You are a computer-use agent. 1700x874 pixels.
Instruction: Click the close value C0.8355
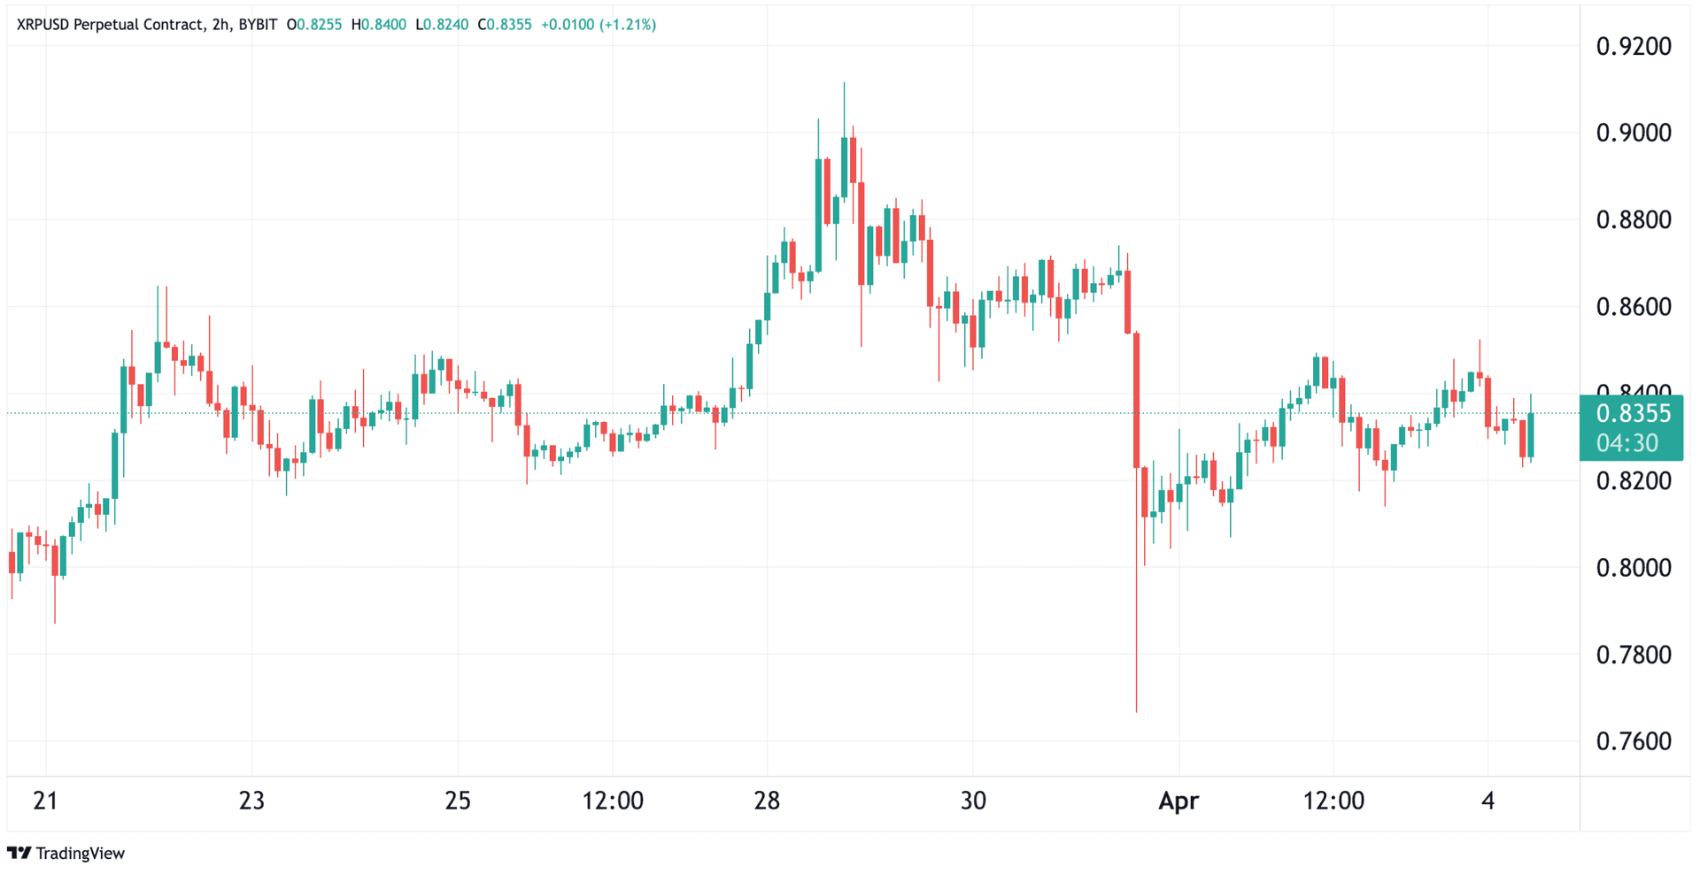point(505,25)
